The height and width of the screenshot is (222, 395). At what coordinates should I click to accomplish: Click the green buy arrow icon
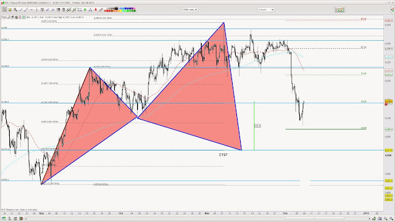24,17
